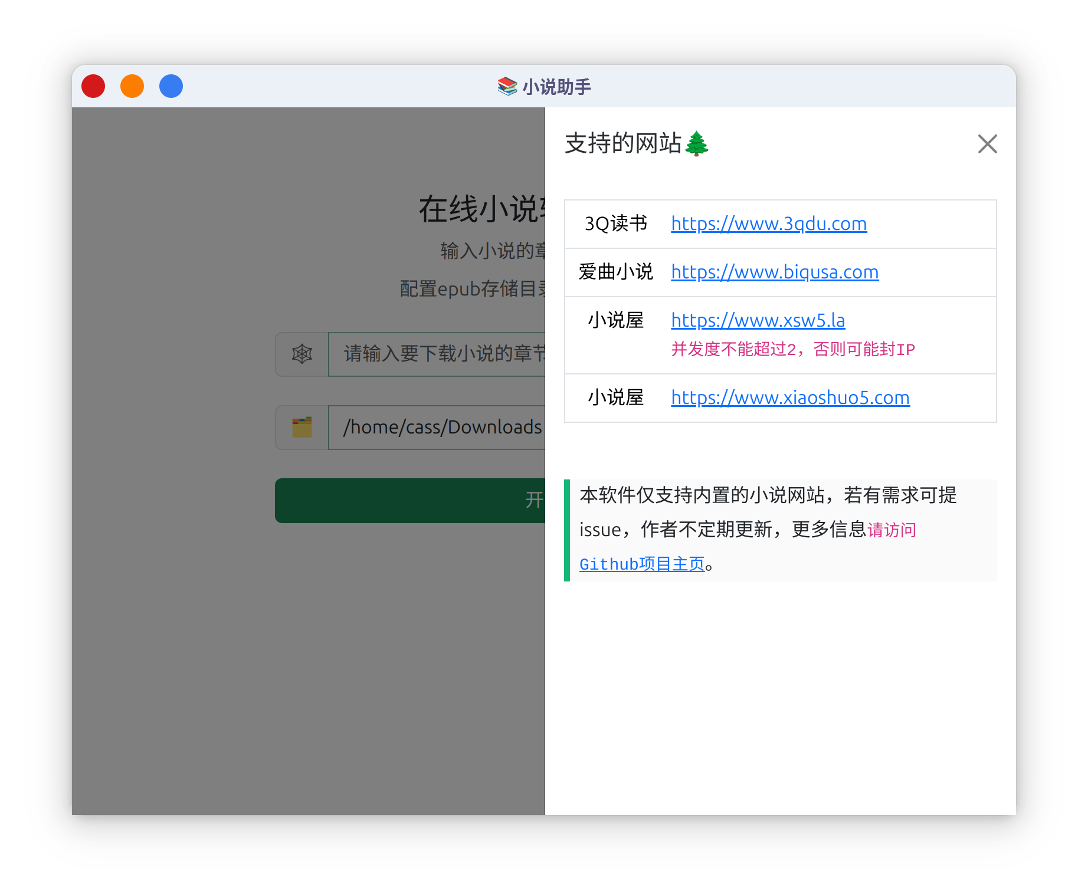The image size is (1088, 894).
Task: Open the Github项目主页 link
Action: (x=642, y=564)
